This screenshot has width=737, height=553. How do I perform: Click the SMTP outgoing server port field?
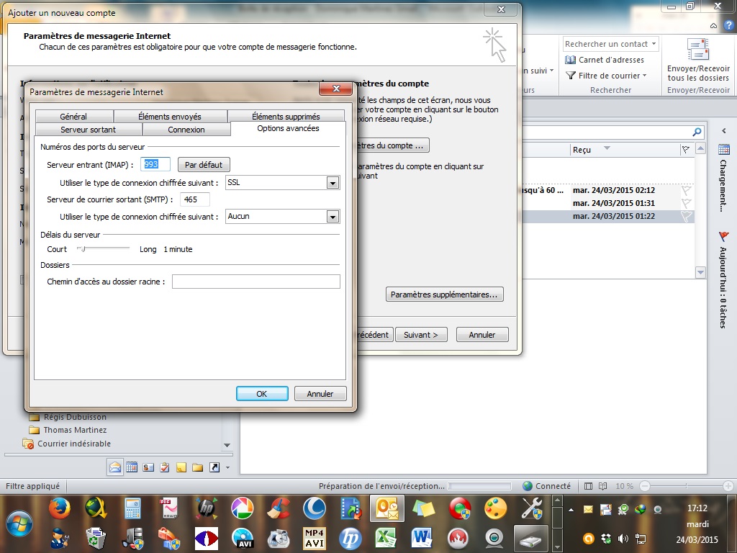tap(194, 199)
